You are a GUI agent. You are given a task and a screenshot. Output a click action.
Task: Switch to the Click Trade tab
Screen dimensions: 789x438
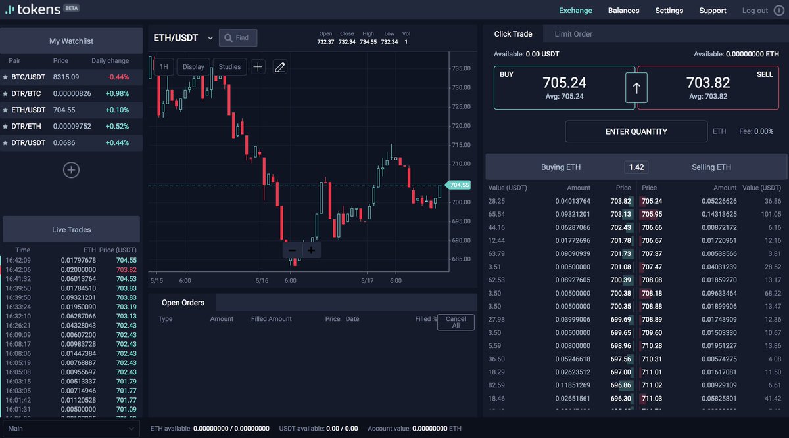[x=513, y=34]
